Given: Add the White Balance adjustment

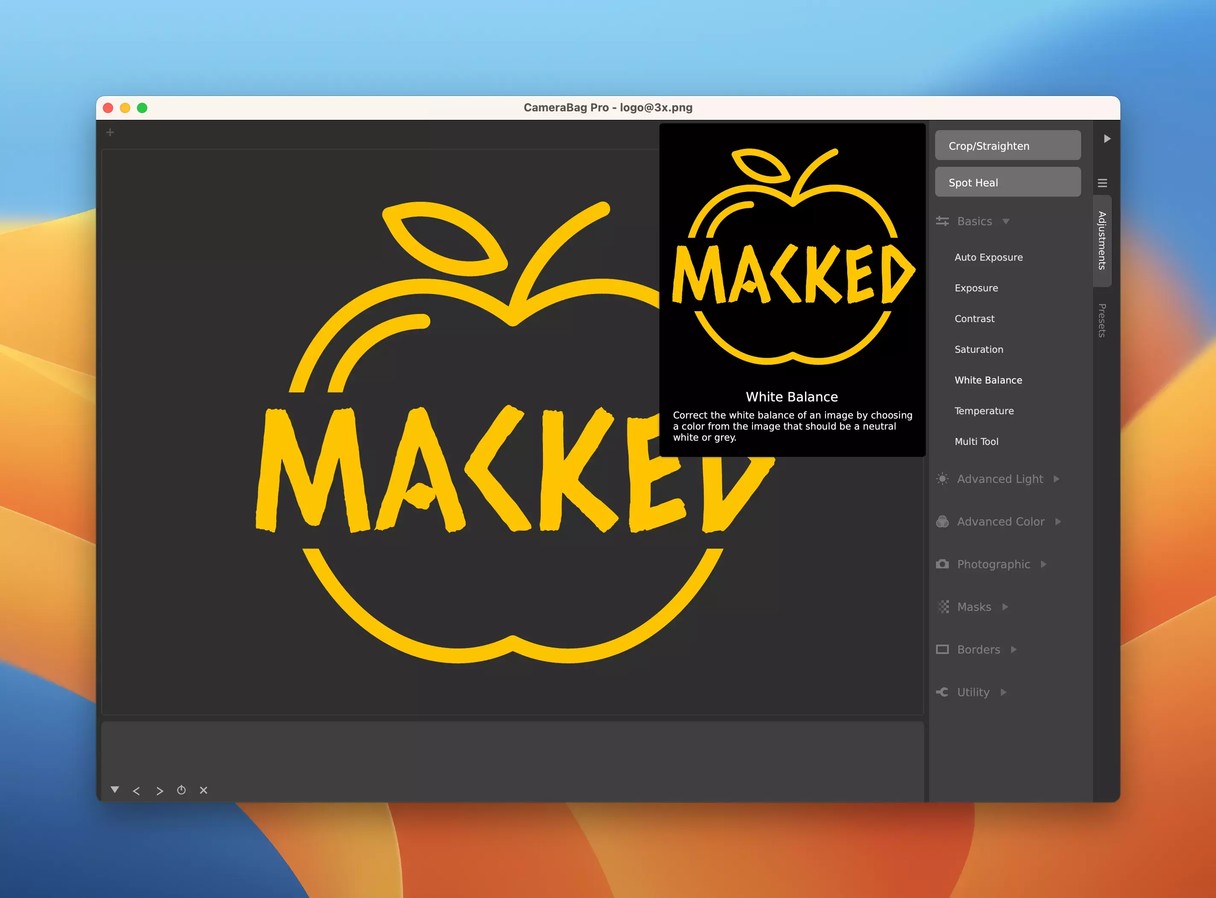Looking at the screenshot, I should click(x=988, y=380).
